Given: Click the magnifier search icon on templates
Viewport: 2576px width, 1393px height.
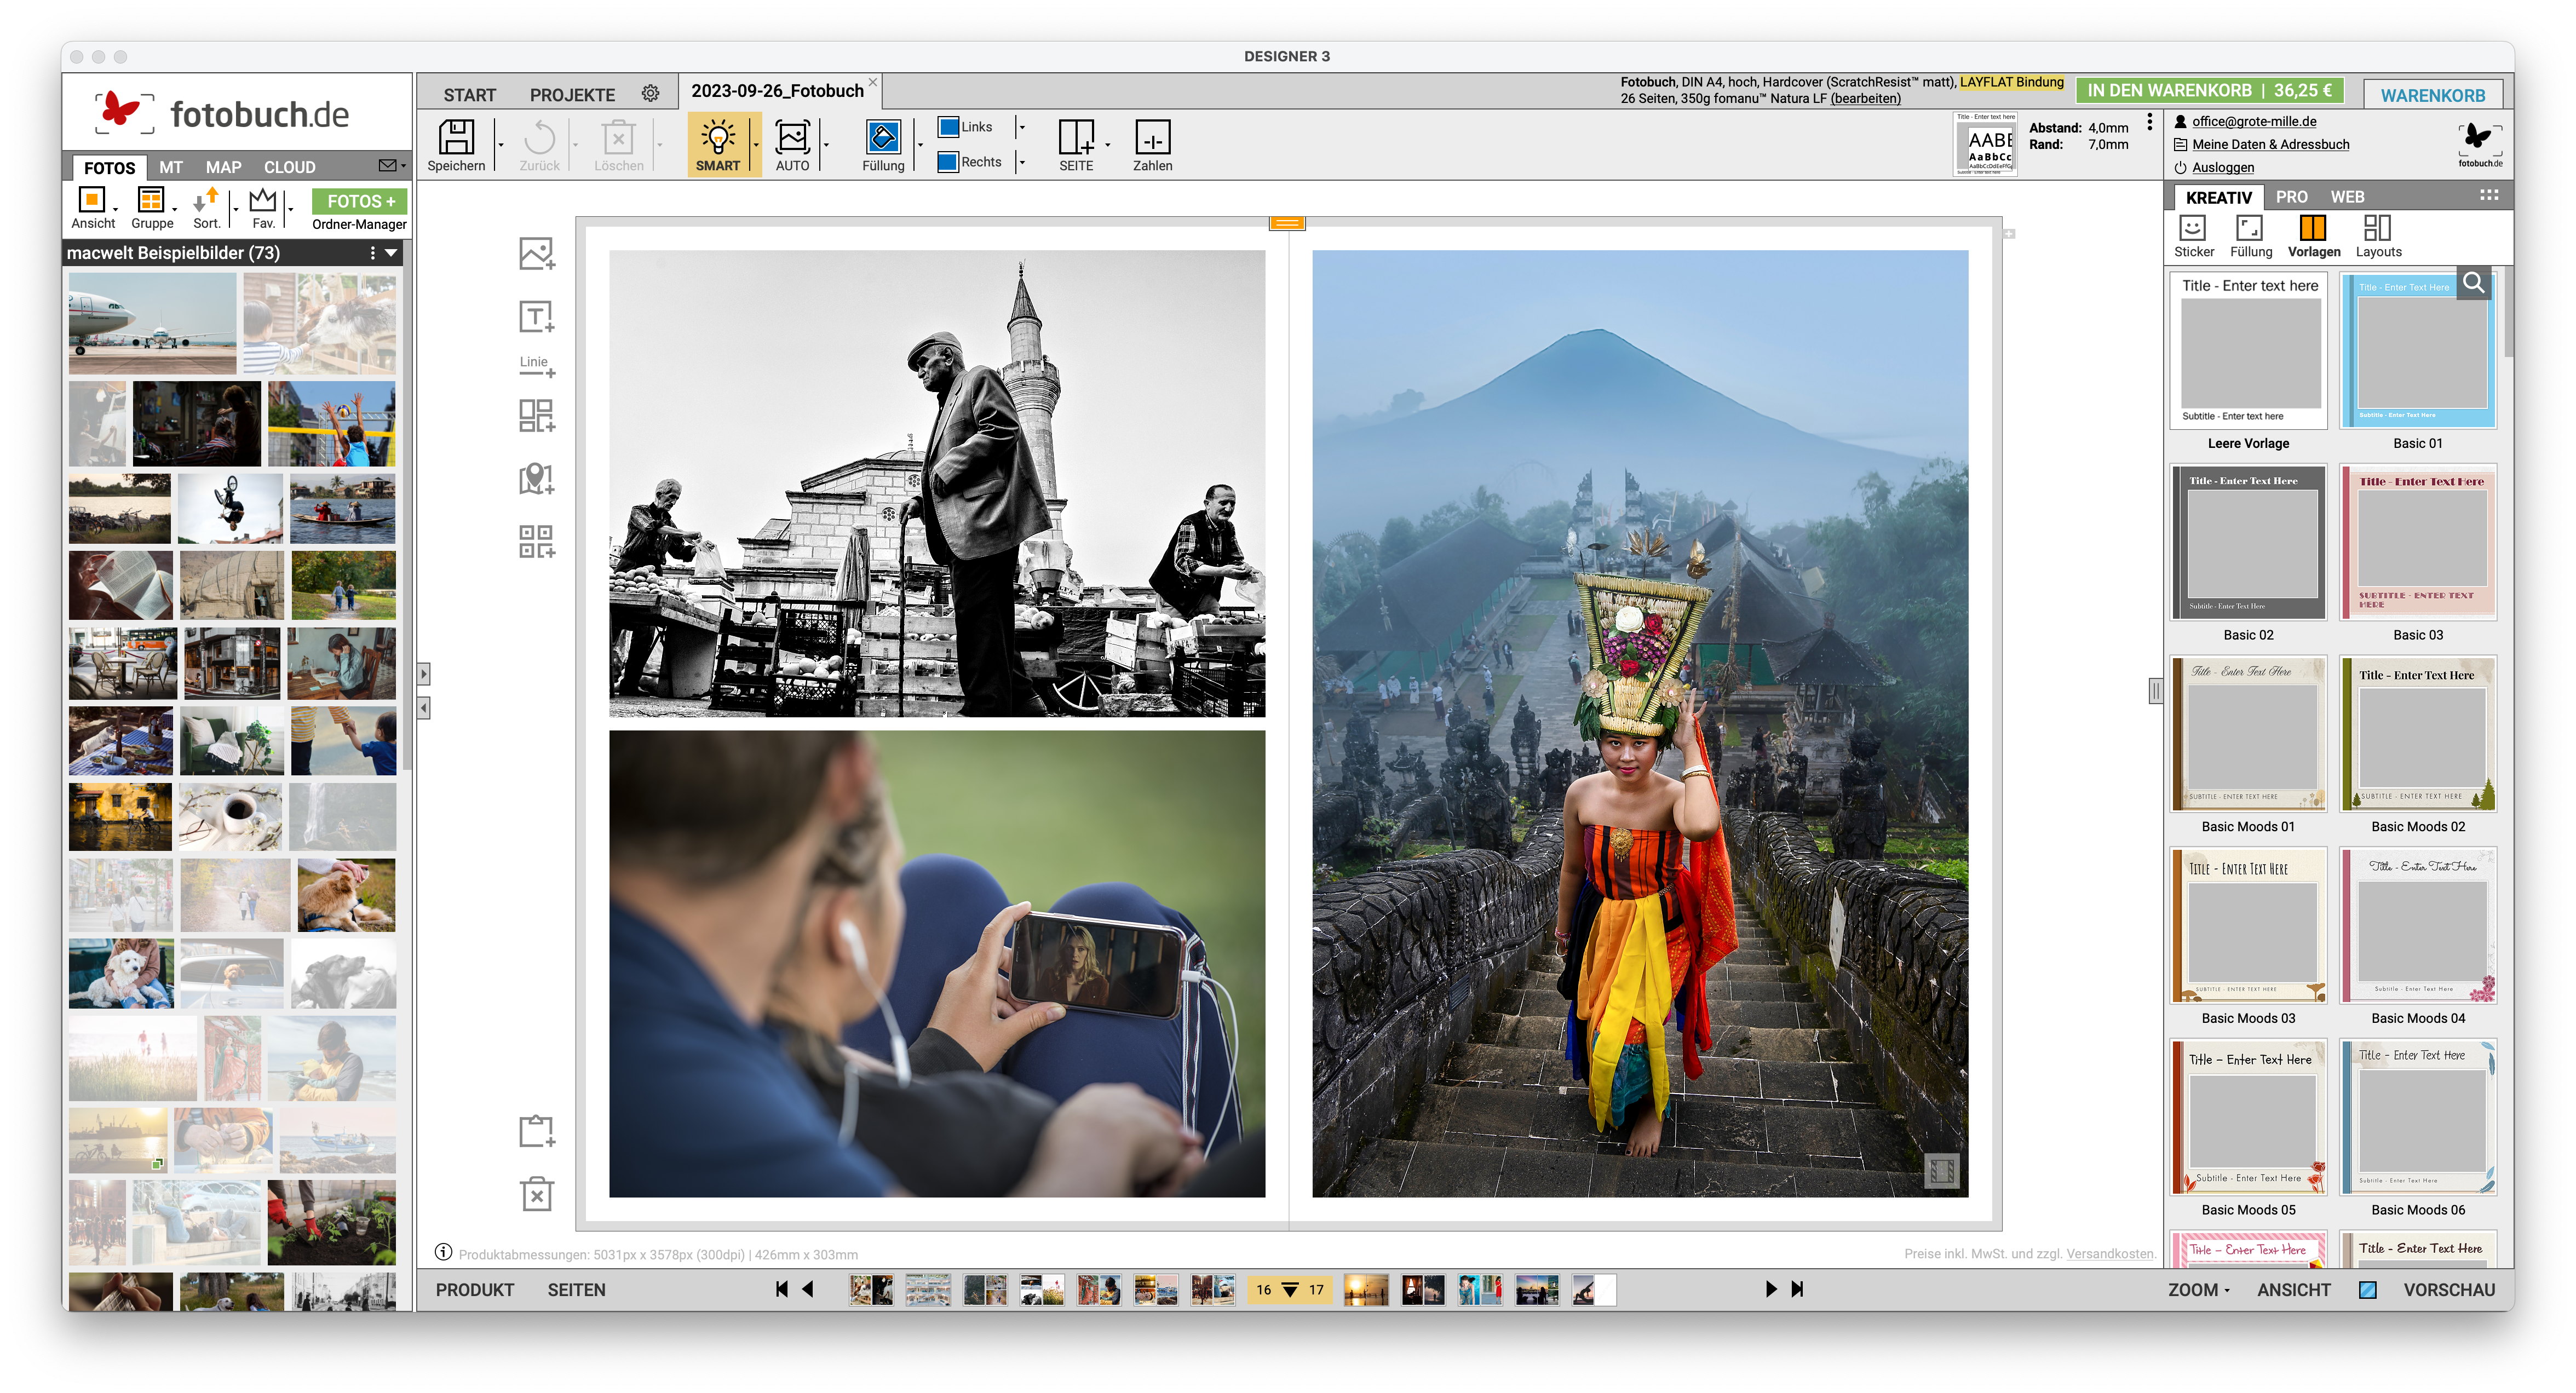Looking at the screenshot, I should pyautogui.click(x=2474, y=283).
